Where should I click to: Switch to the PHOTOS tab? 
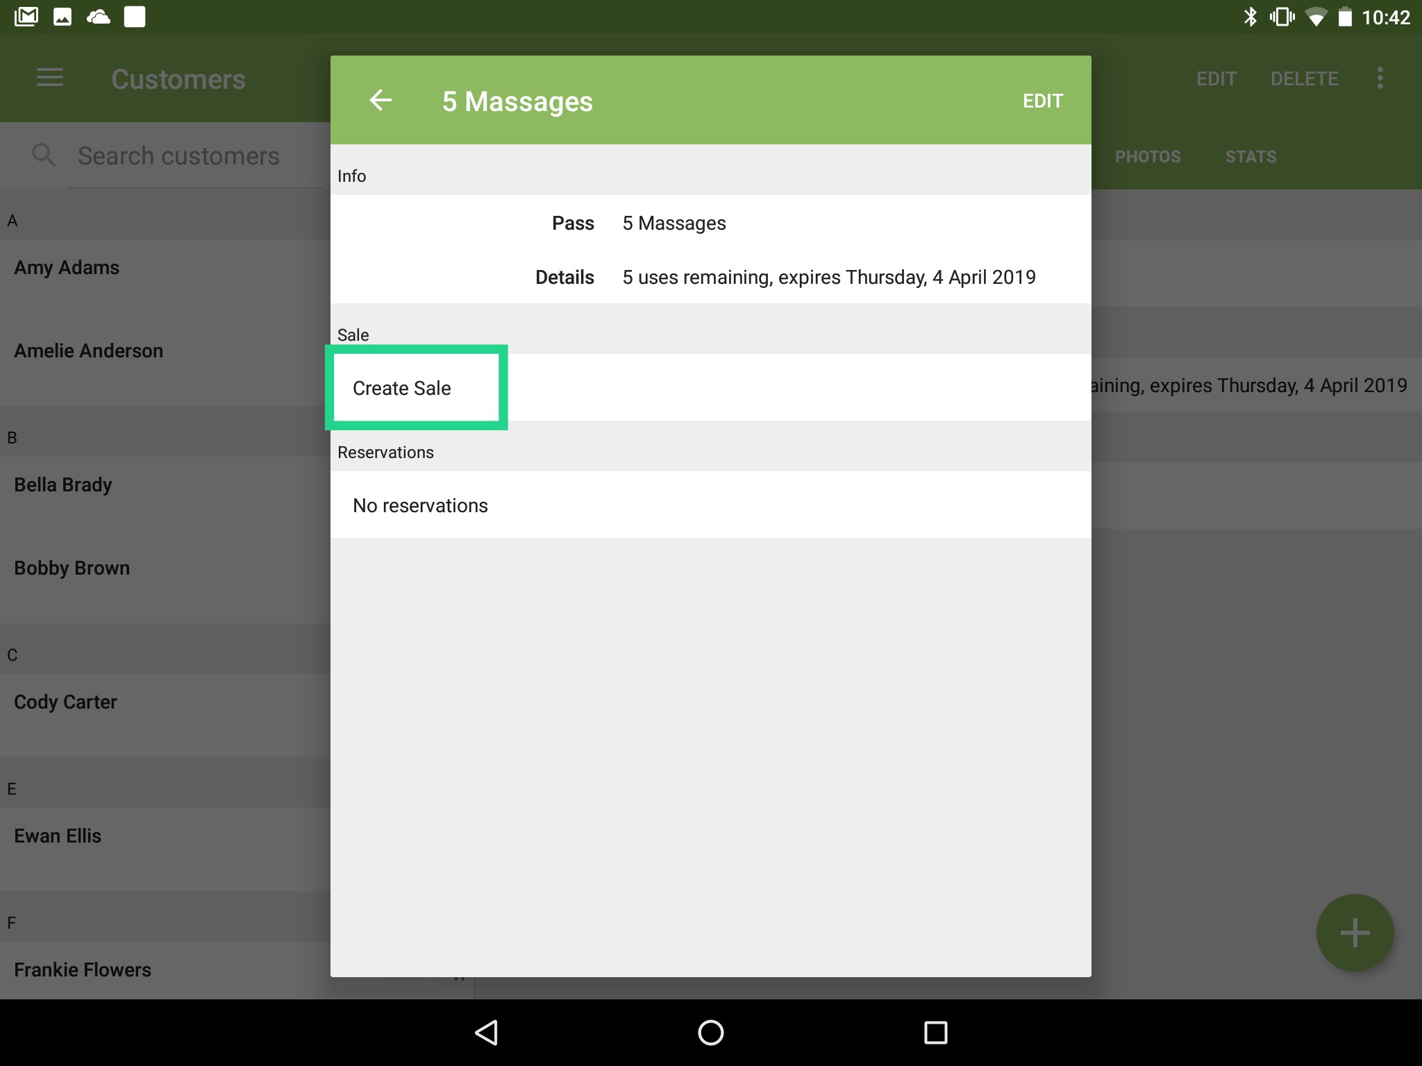1148,157
